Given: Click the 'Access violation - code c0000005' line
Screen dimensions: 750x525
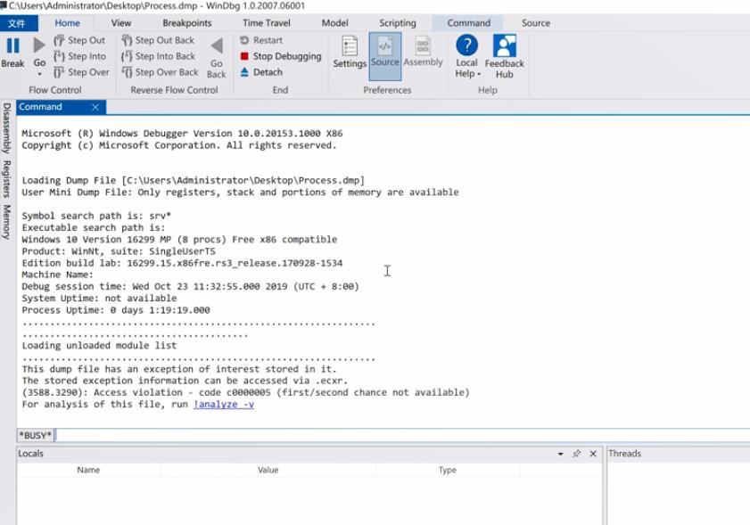Looking at the screenshot, I should 246,392.
